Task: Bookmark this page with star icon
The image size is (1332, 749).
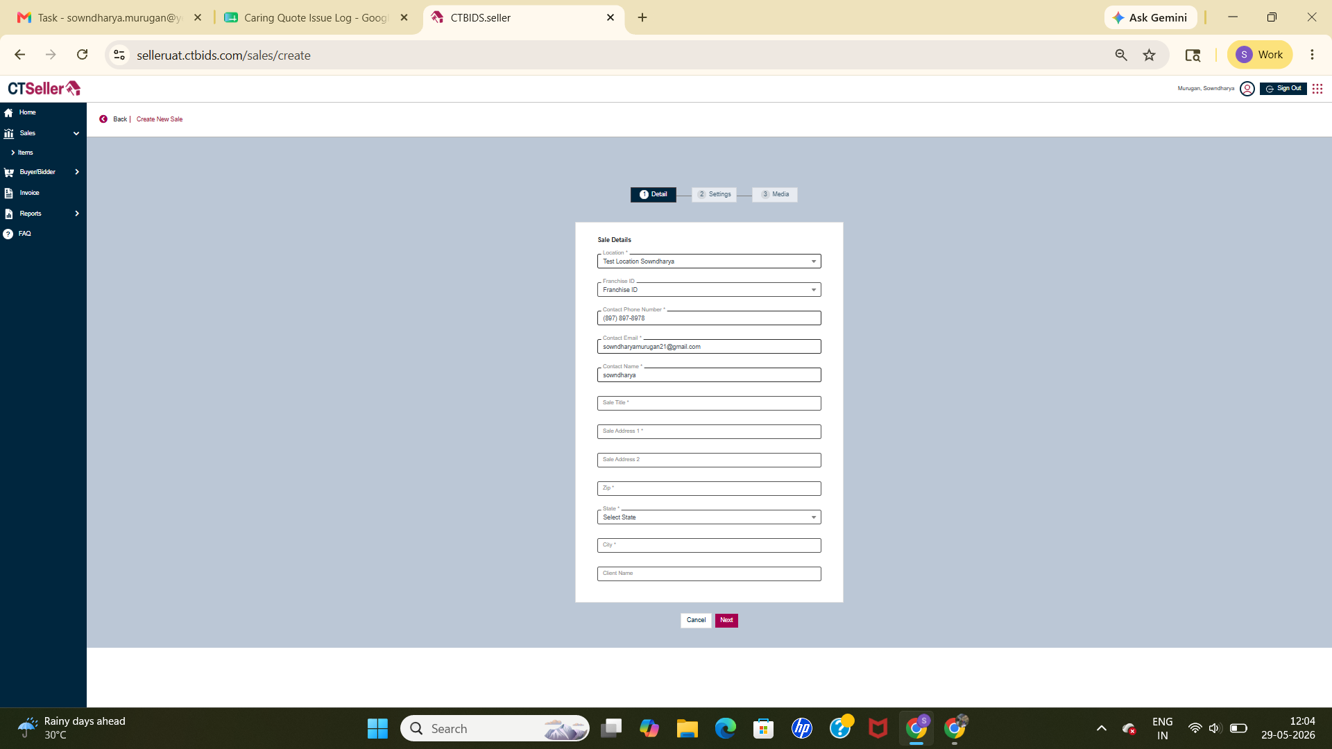Action: (x=1150, y=55)
